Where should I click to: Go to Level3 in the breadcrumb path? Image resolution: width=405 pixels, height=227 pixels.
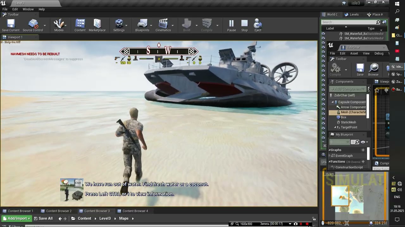(105, 218)
